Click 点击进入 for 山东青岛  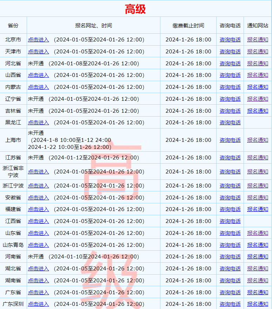click(x=39, y=245)
